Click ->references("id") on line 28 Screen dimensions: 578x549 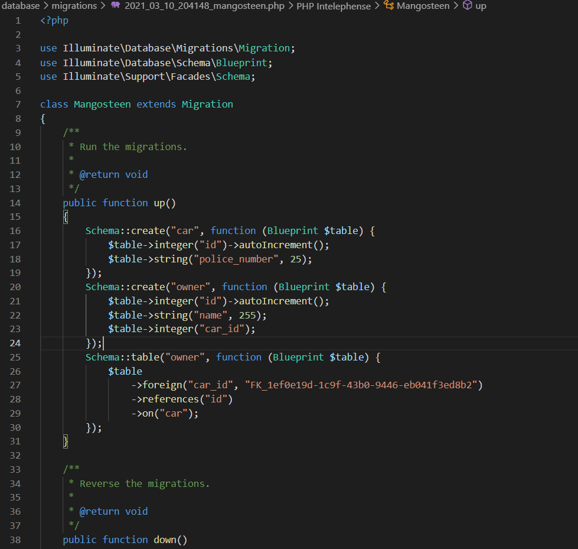tap(182, 399)
